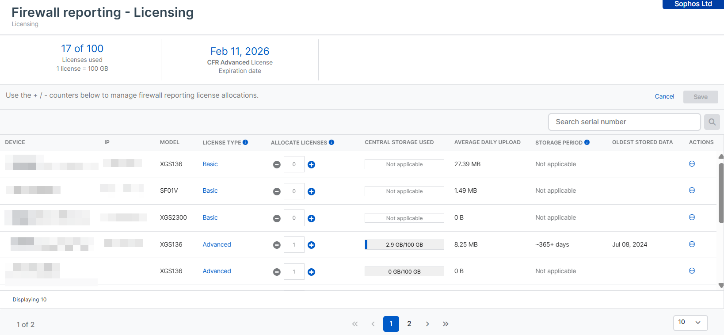
Task: Open actions icon for the SF01V row
Action: point(692,190)
